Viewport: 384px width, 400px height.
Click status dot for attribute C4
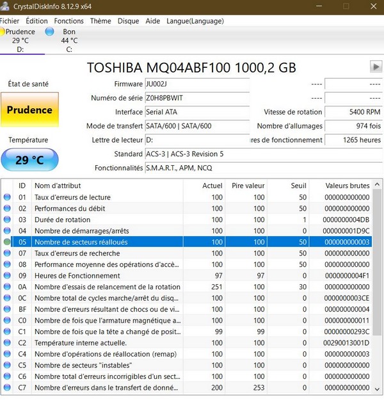tap(7, 354)
